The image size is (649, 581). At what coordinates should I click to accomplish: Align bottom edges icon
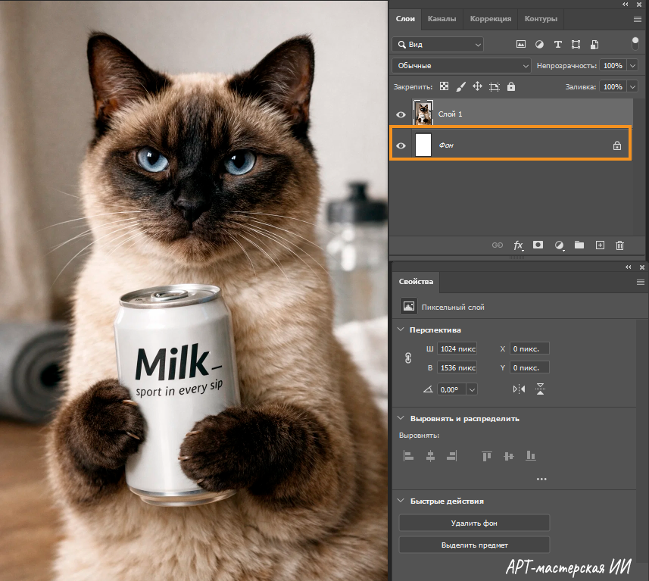pos(531,456)
